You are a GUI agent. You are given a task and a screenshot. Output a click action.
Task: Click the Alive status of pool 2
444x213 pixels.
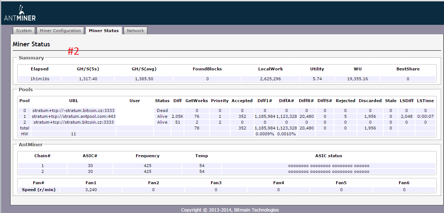pos(162,122)
